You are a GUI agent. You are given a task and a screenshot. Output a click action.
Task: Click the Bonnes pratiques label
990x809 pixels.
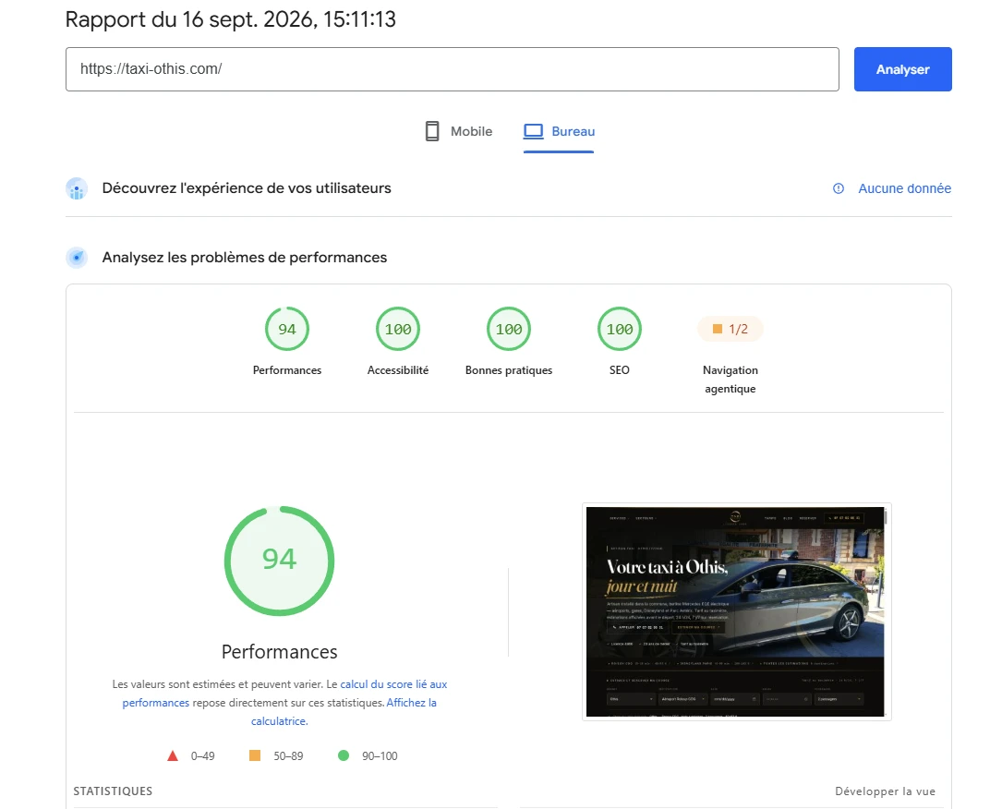click(x=509, y=370)
